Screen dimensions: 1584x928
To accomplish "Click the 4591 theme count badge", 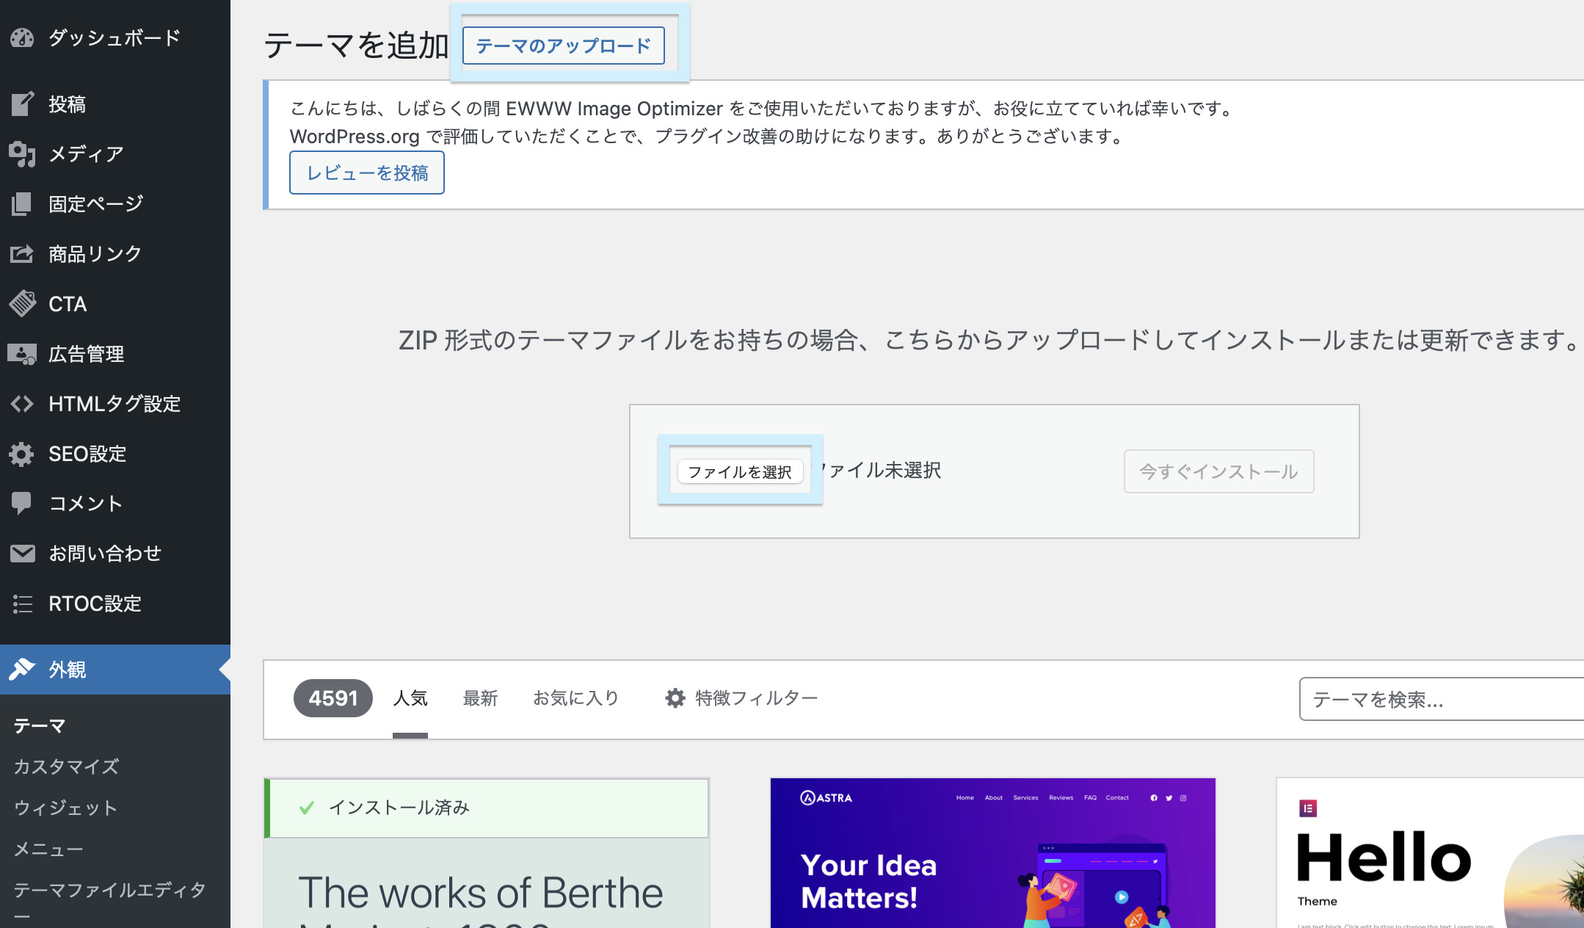I will (x=333, y=698).
